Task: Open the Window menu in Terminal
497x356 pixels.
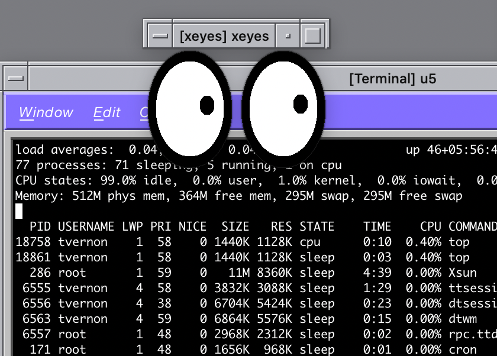Action: (x=46, y=112)
